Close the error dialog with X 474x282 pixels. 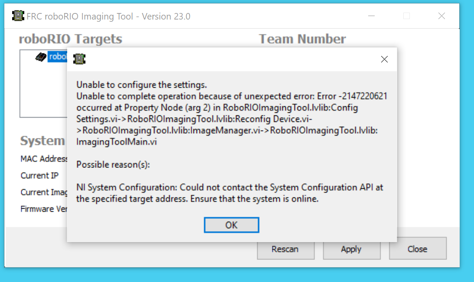384,59
